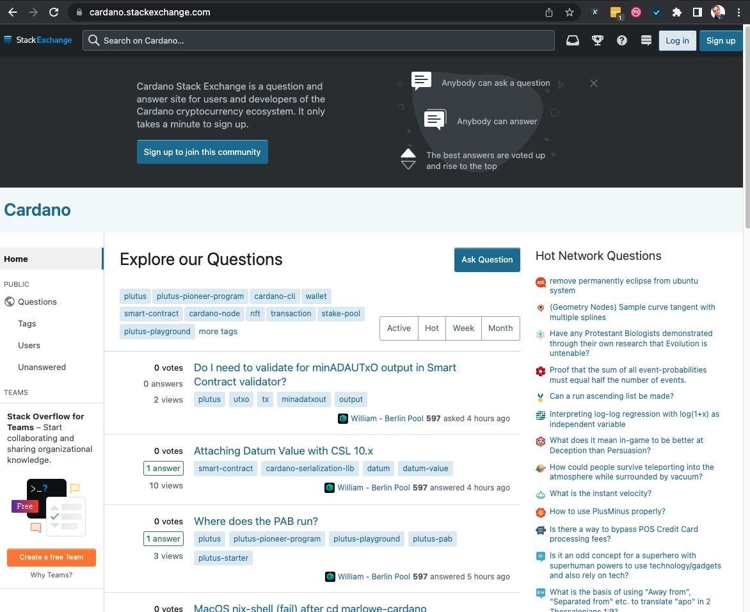
Task: Open the achievements trophy icon
Action: (598, 41)
